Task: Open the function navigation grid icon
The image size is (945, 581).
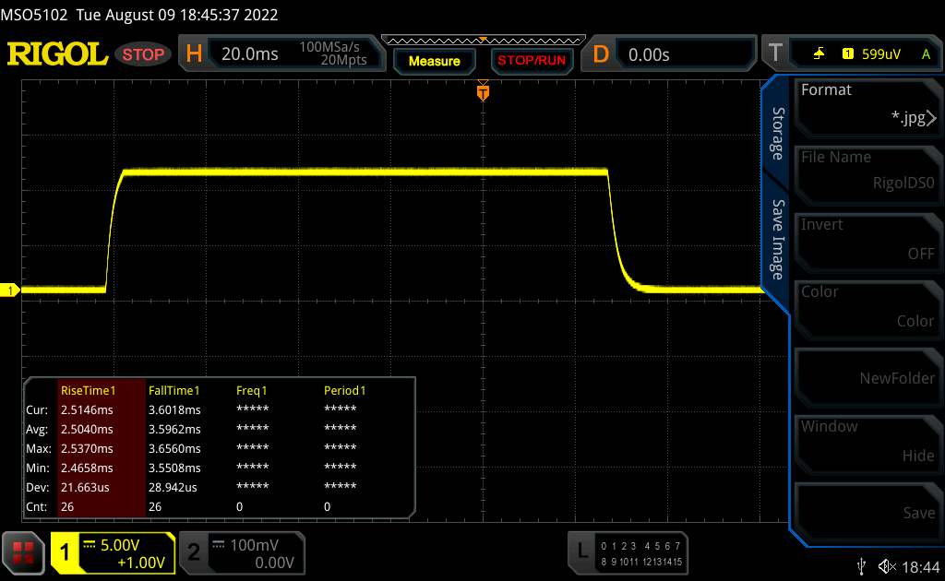Action: (24, 552)
